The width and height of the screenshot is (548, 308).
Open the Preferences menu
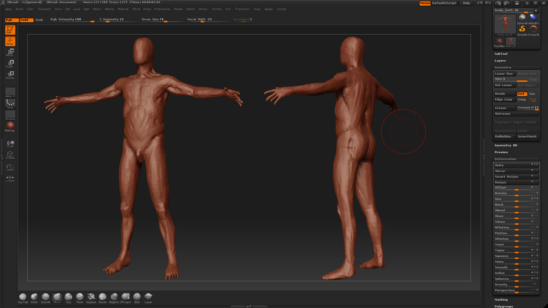click(x=162, y=9)
